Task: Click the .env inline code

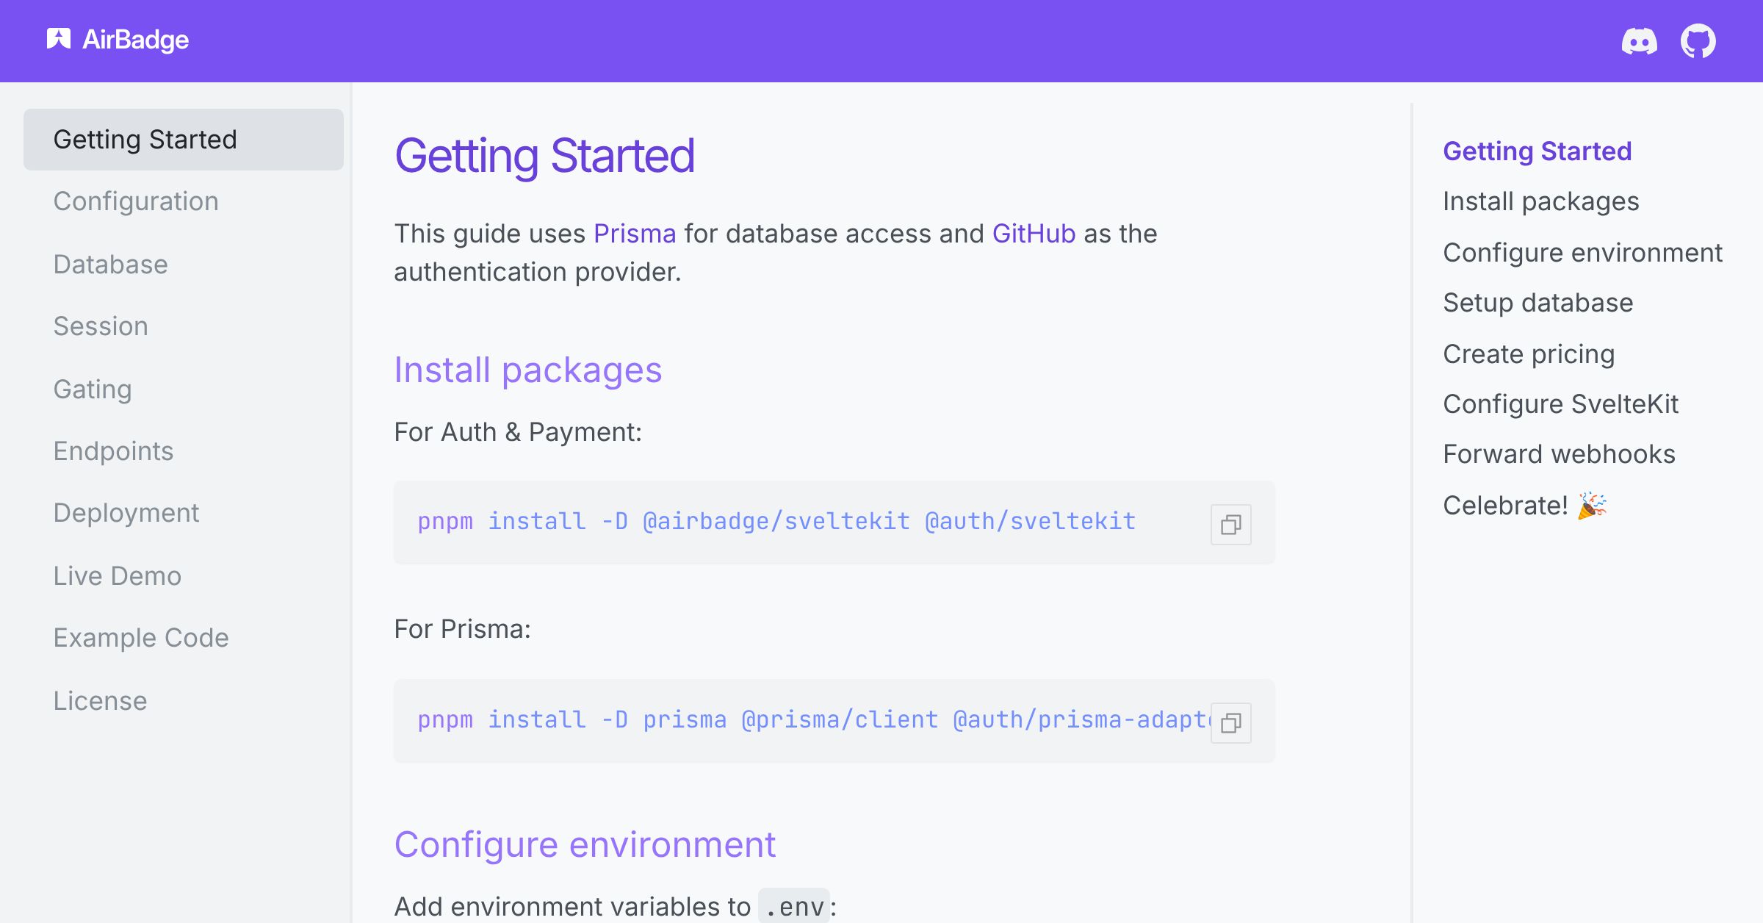Action: click(794, 907)
